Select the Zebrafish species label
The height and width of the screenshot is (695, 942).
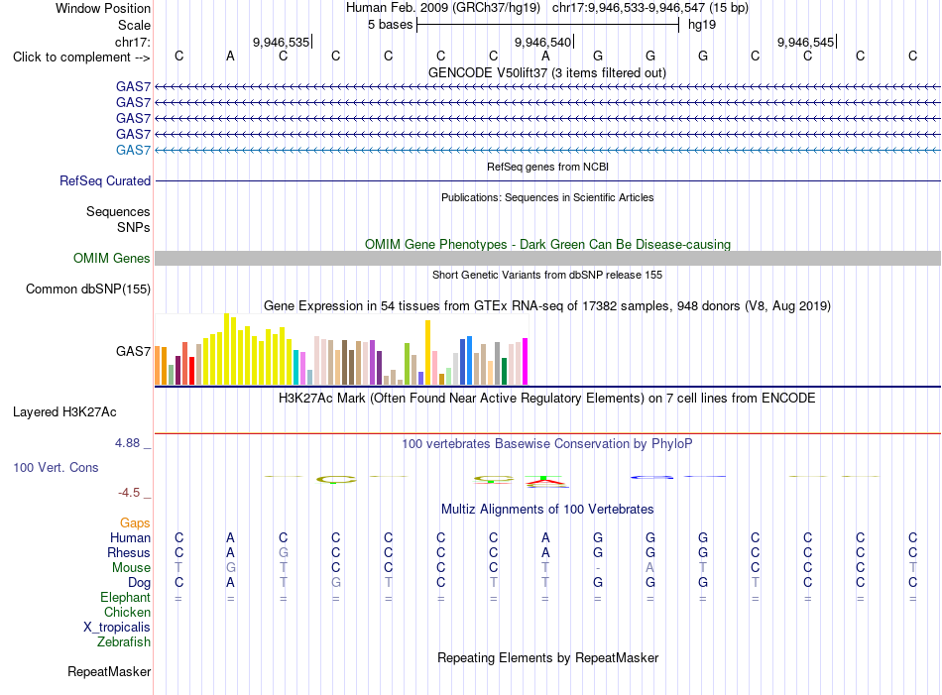124,642
